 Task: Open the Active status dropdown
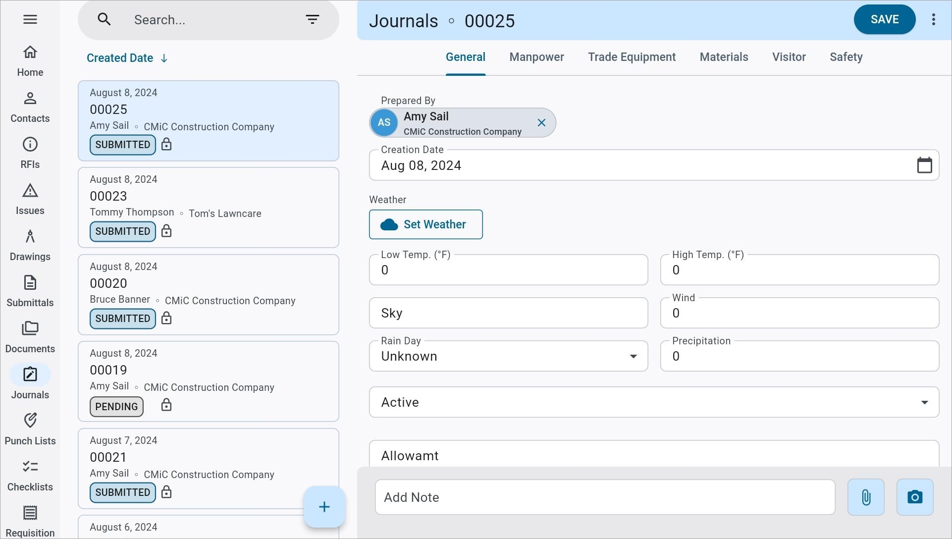click(924, 402)
